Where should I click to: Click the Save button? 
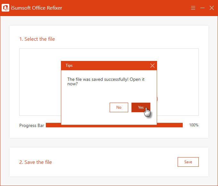[x=188, y=162]
